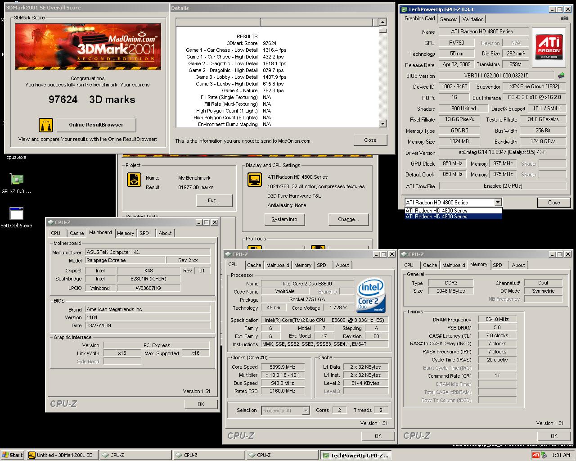The image size is (576, 461).
Task: Click the BIOS save chip icon in GPU-Z
Action: (561, 75)
